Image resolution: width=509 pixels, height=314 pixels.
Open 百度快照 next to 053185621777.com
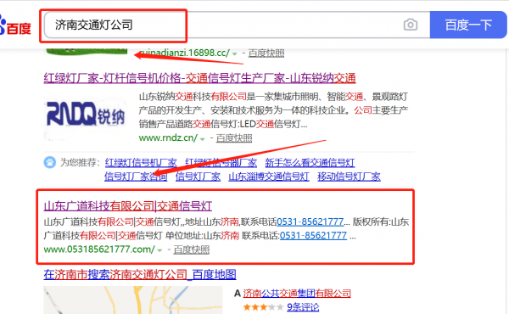192,250
